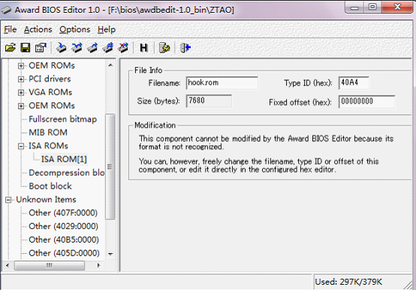The height and width of the screenshot is (290, 416).
Task: Click the exit application toolbar icon
Action: coord(185,48)
